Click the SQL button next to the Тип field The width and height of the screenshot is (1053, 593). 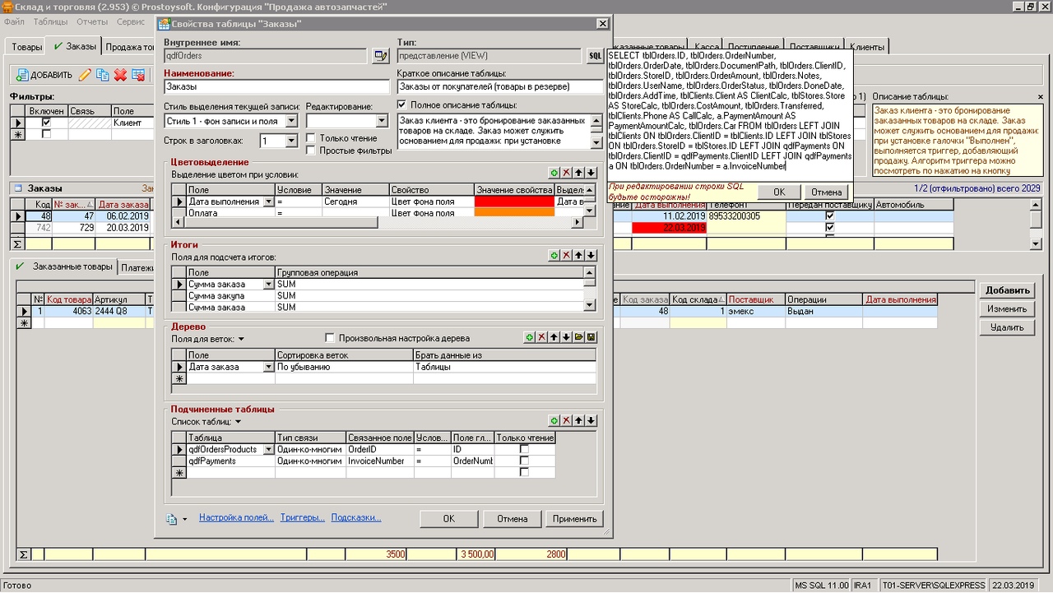point(595,56)
